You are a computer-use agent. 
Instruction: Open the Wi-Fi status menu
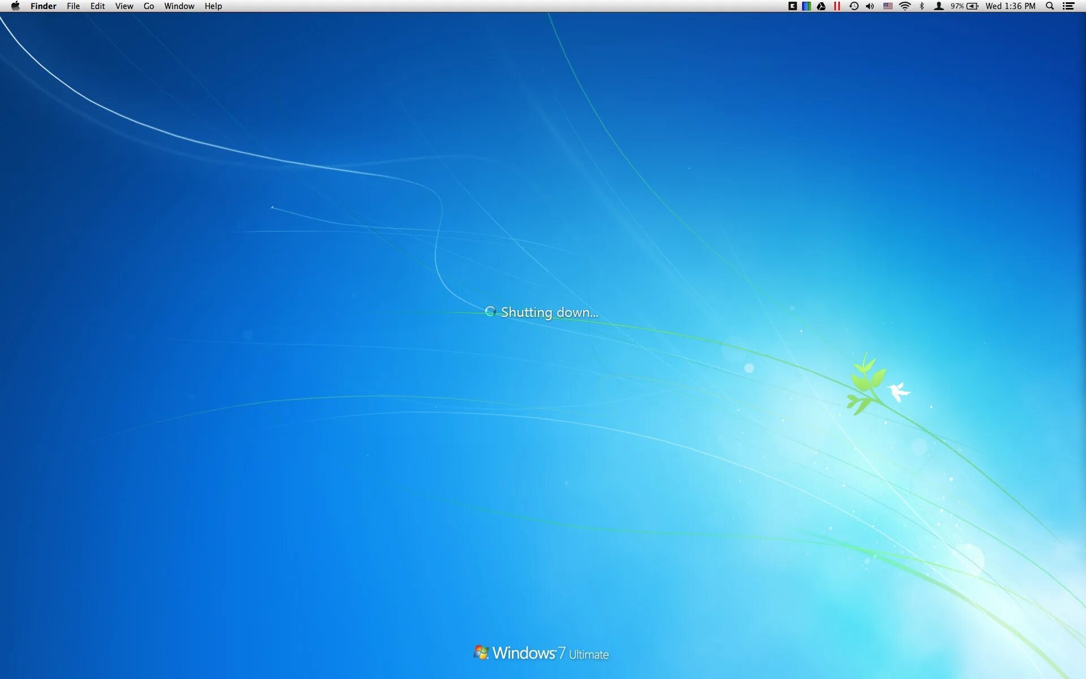(x=905, y=6)
